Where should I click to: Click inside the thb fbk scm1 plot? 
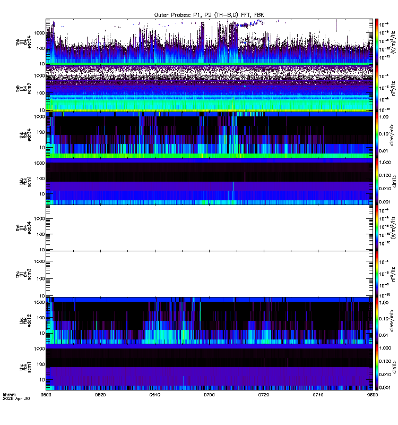coord(209,181)
